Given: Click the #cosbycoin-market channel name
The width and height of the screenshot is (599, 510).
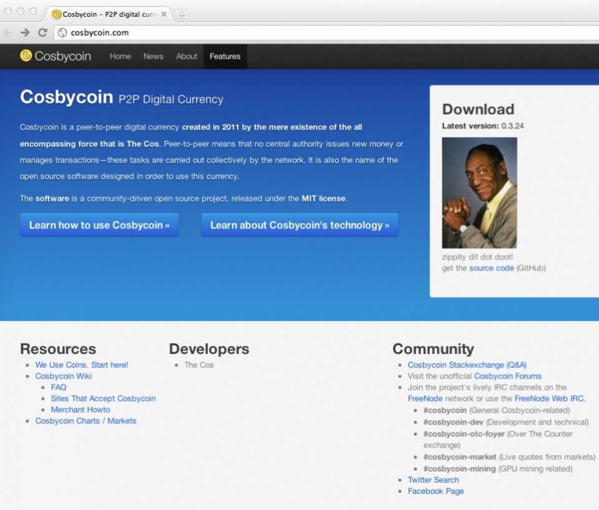Looking at the screenshot, I should (x=460, y=457).
